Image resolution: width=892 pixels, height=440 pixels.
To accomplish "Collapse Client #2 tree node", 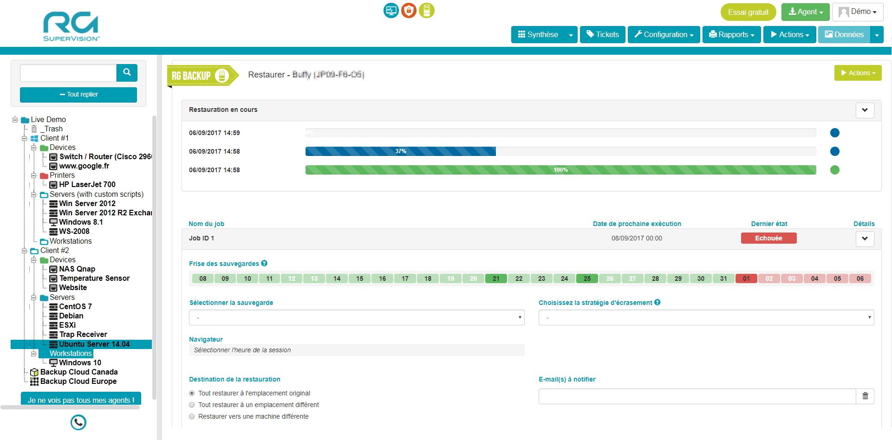I will [x=25, y=251].
